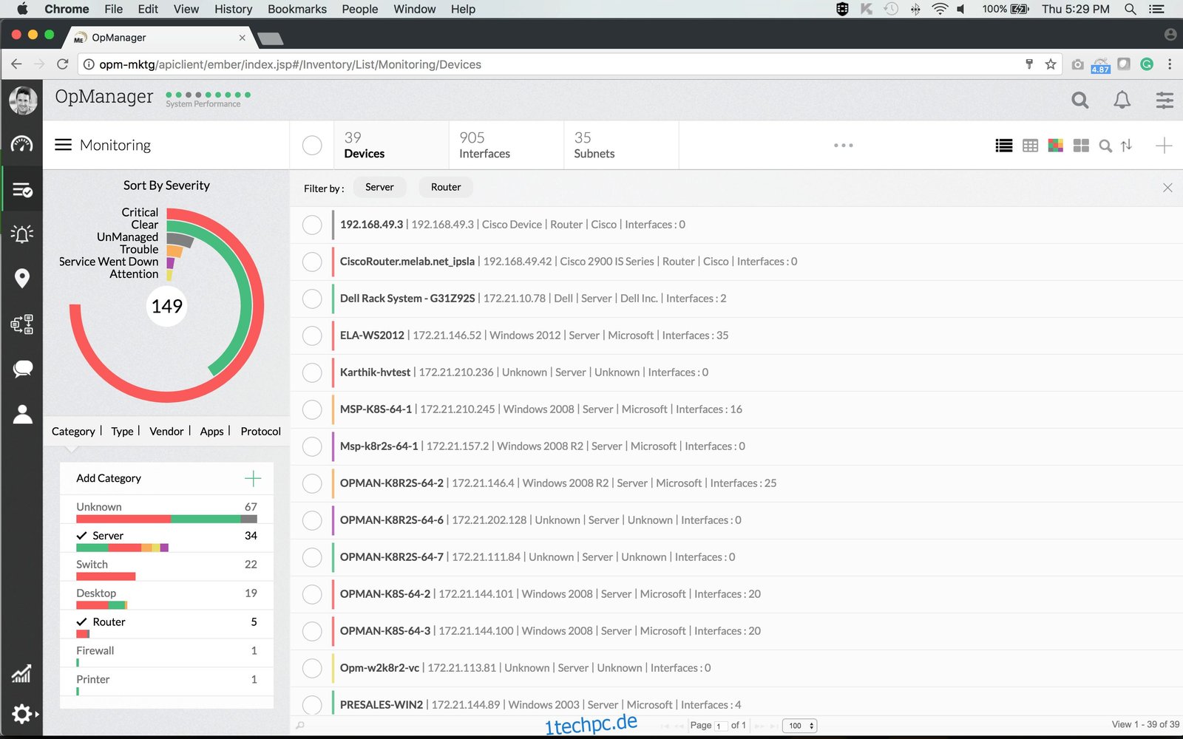
Task: Remove the Router filter chip
Action: 446,188
